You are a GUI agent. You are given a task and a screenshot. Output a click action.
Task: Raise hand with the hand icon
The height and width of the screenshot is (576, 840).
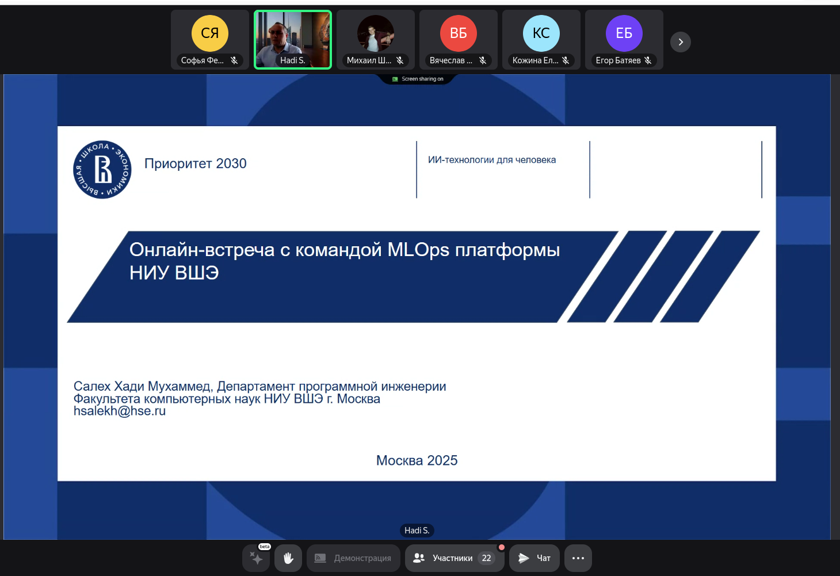(x=288, y=558)
